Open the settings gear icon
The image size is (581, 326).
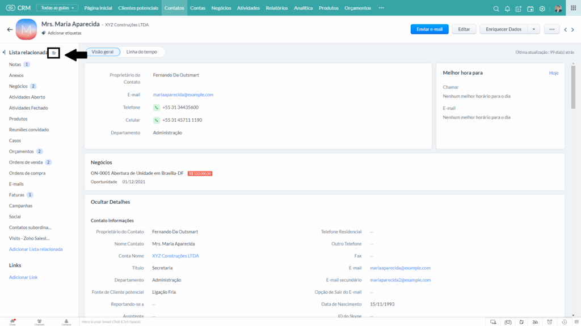click(542, 8)
